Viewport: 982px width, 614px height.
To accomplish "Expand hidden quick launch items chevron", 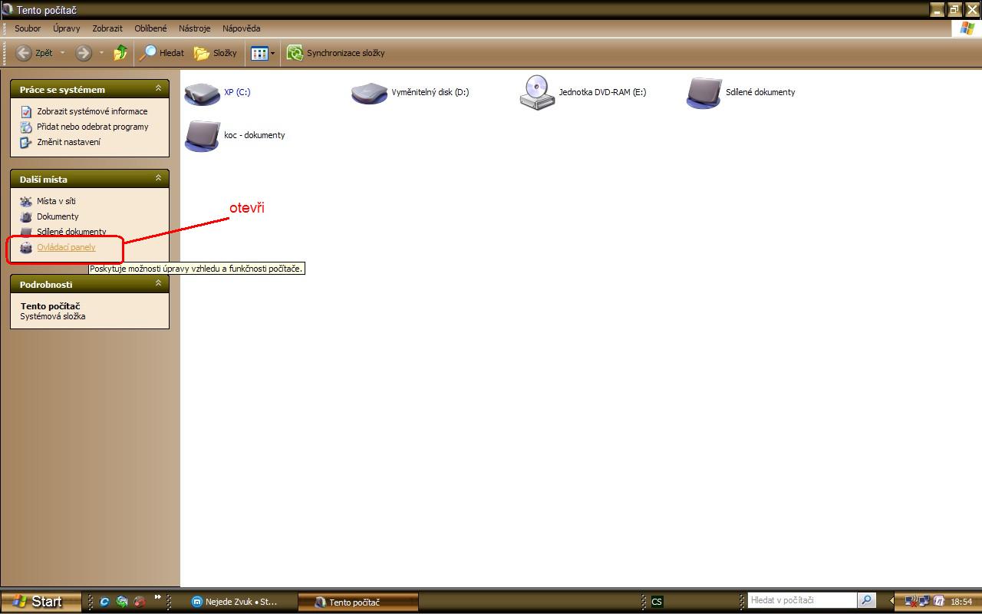I will pos(158,597).
